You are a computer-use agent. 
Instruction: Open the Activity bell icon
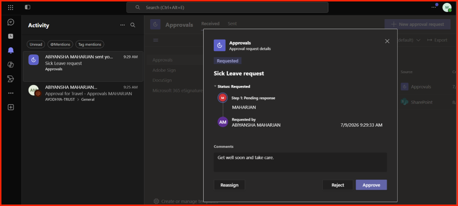pos(11,50)
